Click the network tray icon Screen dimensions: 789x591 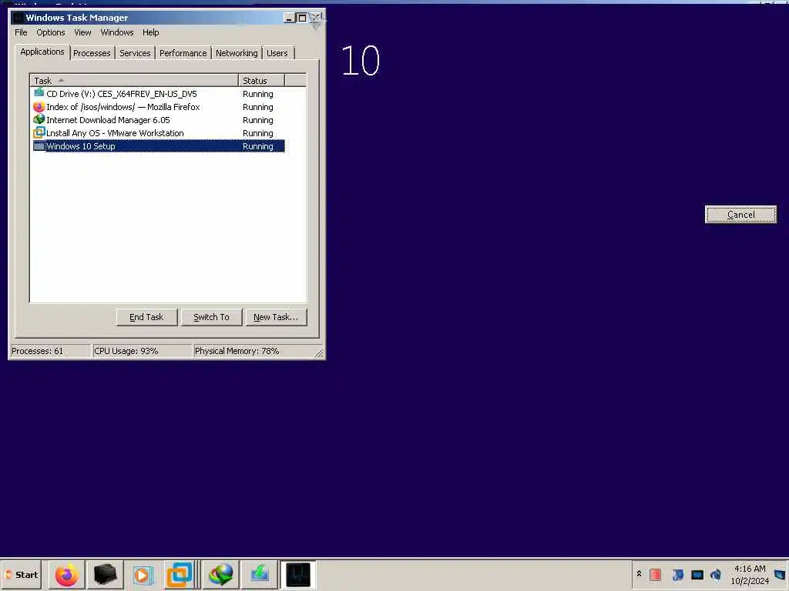tap(677, 574)
